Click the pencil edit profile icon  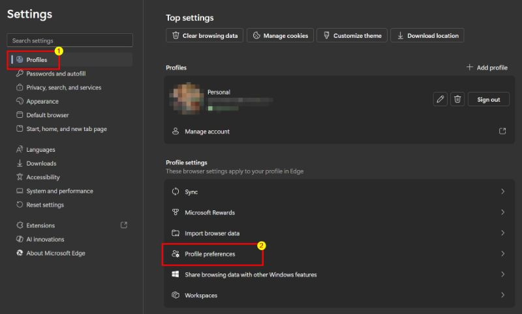coord(440,99)
